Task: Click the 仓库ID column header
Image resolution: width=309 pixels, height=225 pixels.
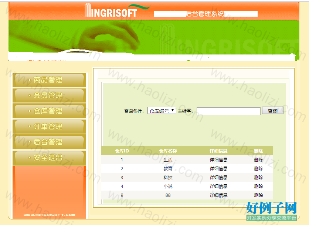Action: tap(122, 151)
